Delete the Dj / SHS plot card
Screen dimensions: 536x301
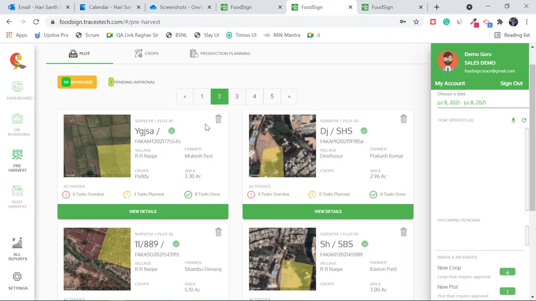[x=404, y=119]
